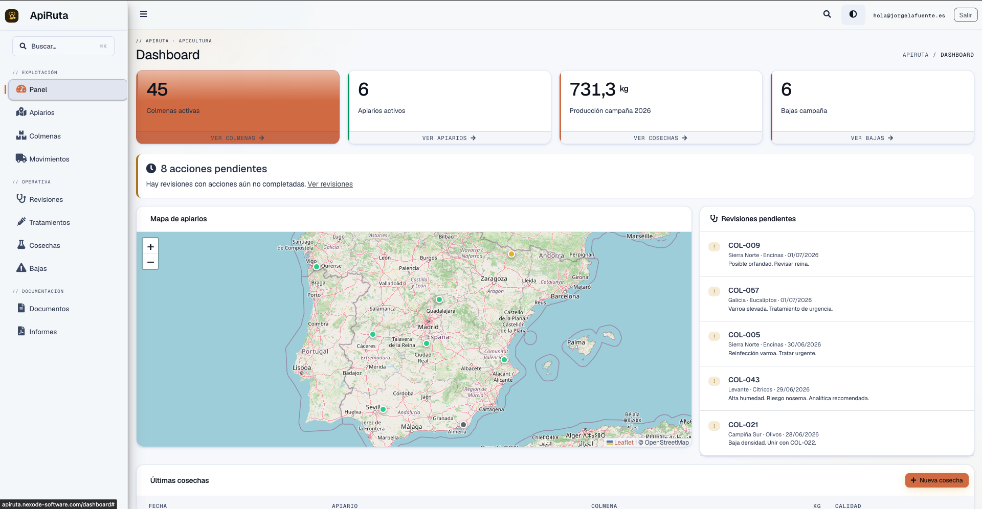The image size is (982, 509).
Task: Open the top bar search icon
Action: [x=827, y=14]
